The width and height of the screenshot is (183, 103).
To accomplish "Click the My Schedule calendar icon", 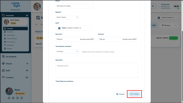I will pyautogui.click(x=3, y=57).
